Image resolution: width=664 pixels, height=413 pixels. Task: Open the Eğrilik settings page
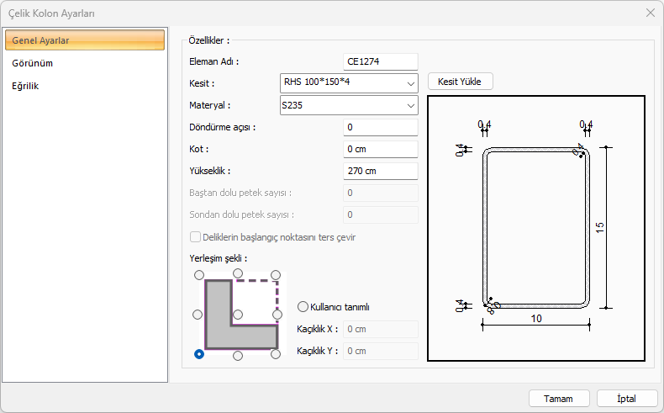(26, 86)
